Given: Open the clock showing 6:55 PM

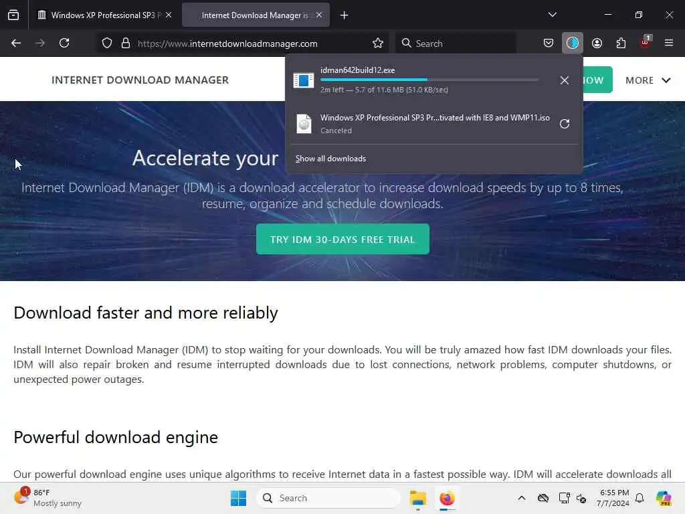Looking at the screenshot, I should (x=613, y=498).
